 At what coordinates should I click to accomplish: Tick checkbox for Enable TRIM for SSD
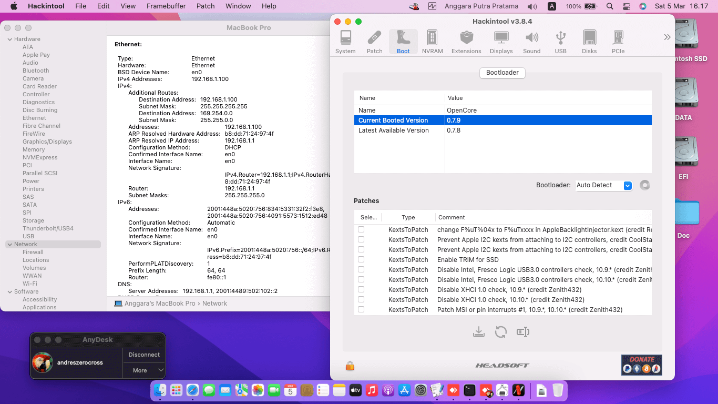361,259
